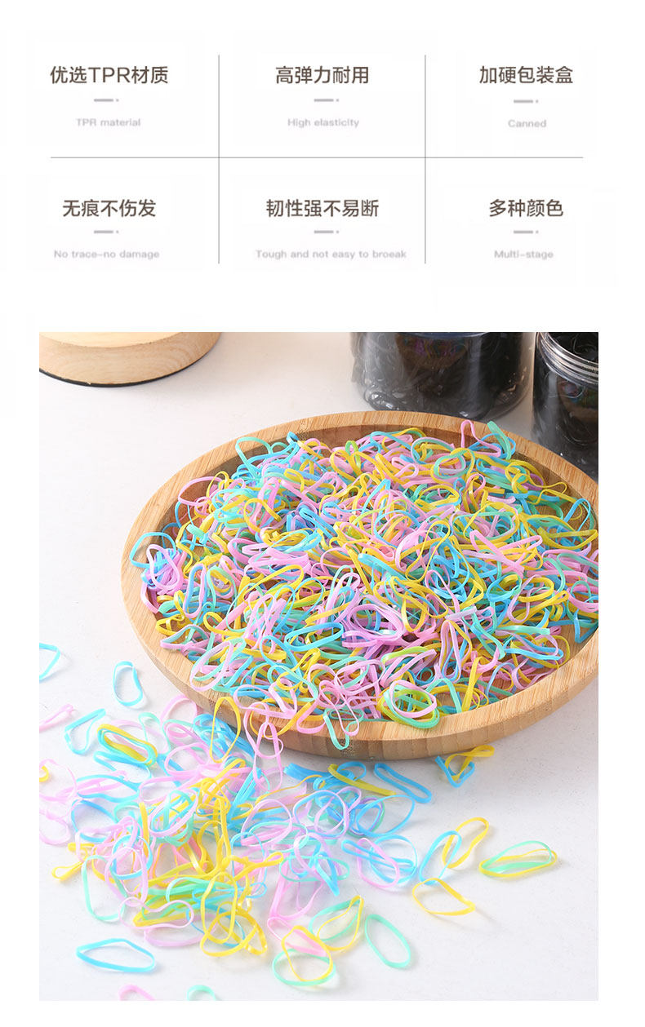Click the 高弹力耐用 heading
Viewport: 645px width, 1027px height.
[x=322, y=76]
